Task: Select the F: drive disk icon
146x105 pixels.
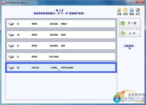Action: pyautogui.click(x=11, y=57)
